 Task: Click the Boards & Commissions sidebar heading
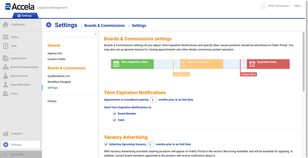(67, 68)
